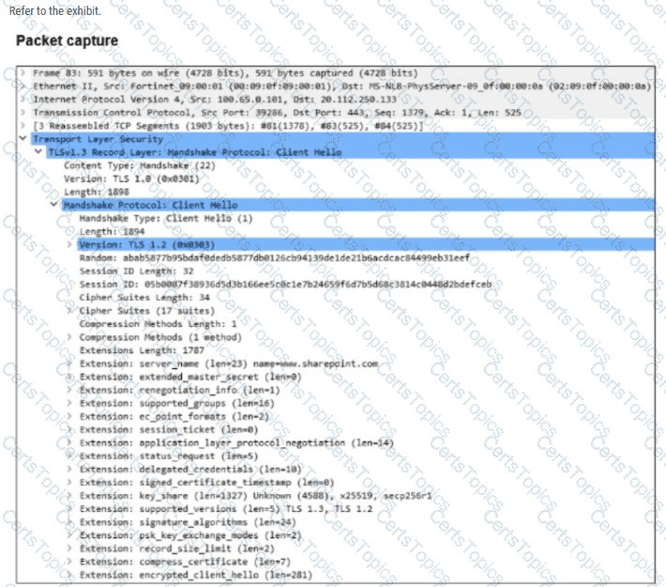Viewport: 666px width, 587px height.
Task: Select Extensions Length: 1787
Action: tap(142, 350)
